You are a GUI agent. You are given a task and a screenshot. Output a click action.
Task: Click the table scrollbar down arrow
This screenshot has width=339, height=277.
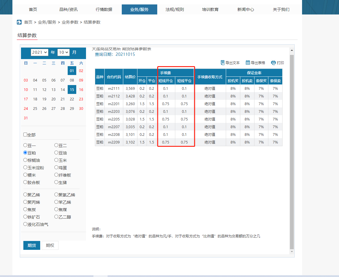pos(292,252)
